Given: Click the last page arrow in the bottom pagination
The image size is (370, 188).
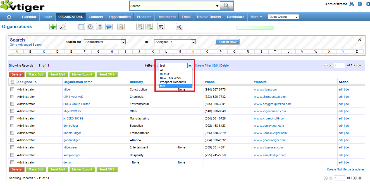Looking at the screenshot, I should [360, 178].
